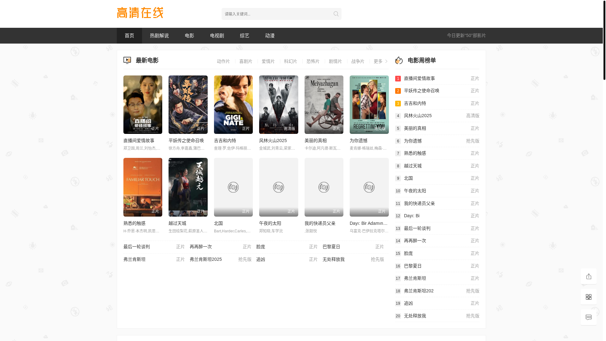The image size is (606, 341).
Task: Filter by 战争片 genre
Action: [x=358, y=61]
